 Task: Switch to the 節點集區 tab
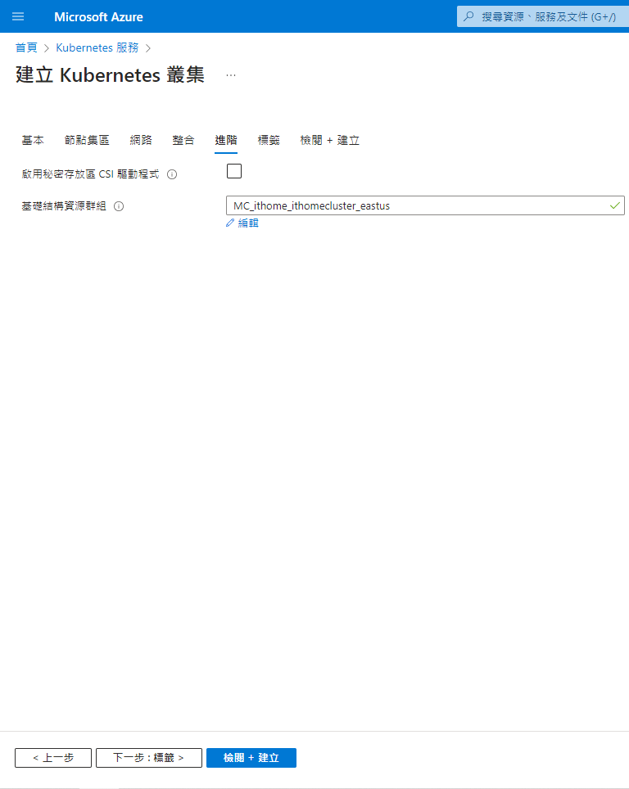87,141
